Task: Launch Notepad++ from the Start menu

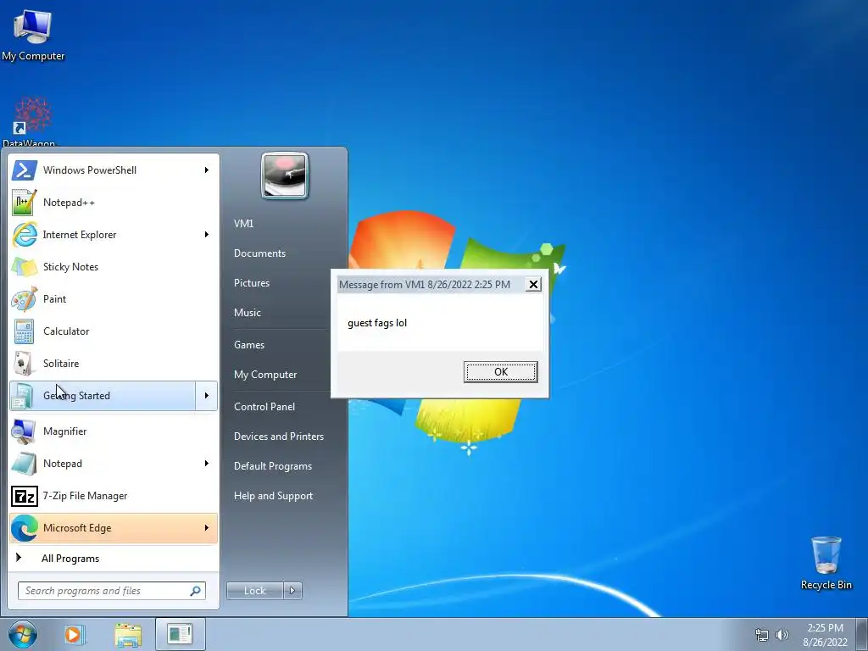Action: click(x=114, y=203)
